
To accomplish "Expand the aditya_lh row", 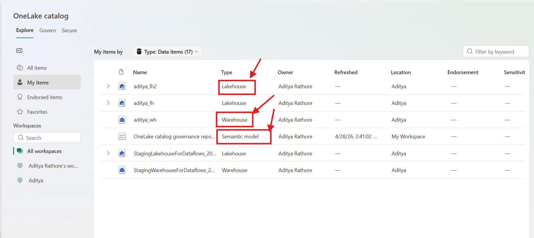I will click(x=108, y=103).
